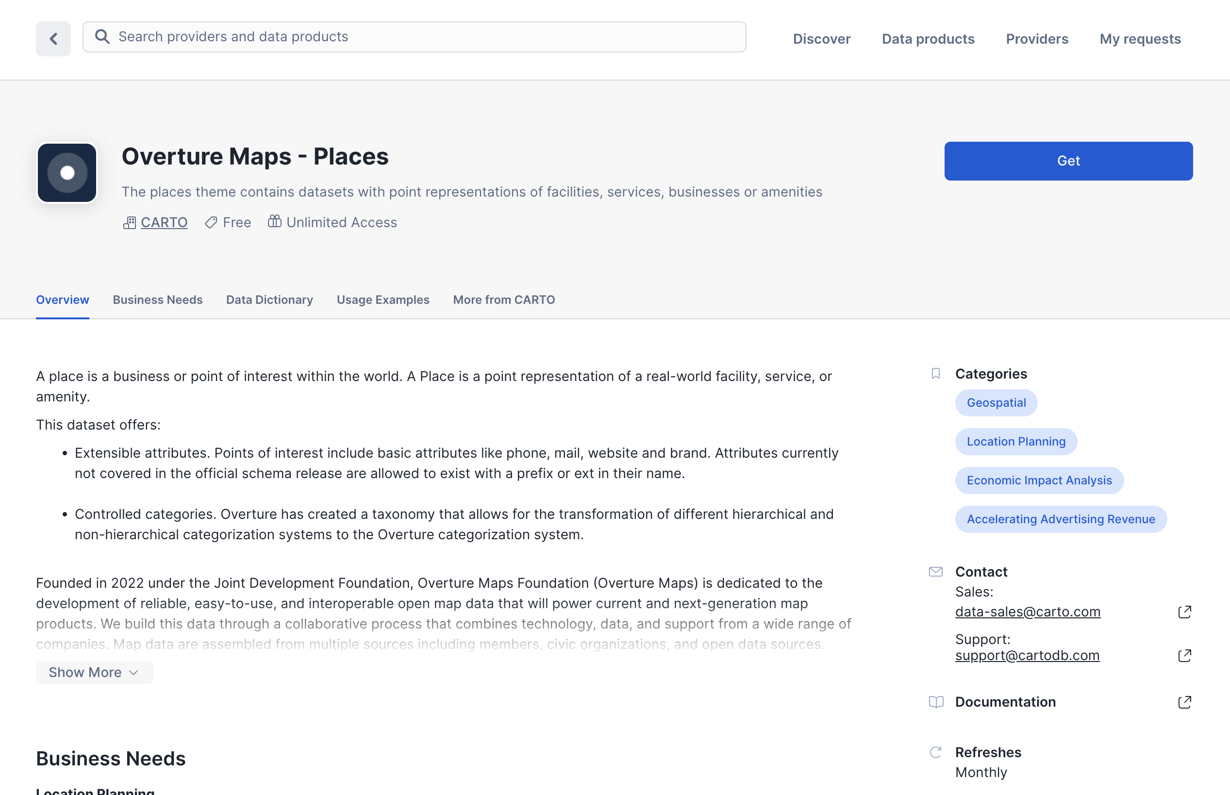Switch to the Data Dictionary tab
This screenshot has height=795, width=1230.
269,300
